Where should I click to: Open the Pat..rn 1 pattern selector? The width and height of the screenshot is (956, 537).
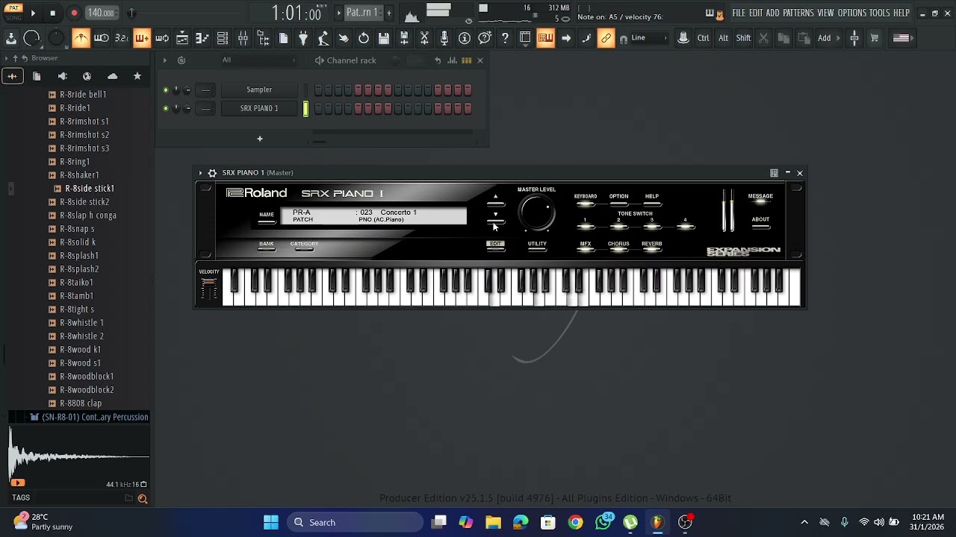pos(362,13)
